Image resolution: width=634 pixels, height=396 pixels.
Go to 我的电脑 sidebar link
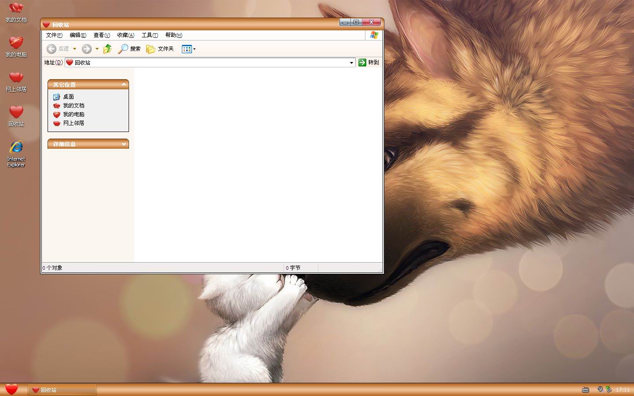point(69,114)
